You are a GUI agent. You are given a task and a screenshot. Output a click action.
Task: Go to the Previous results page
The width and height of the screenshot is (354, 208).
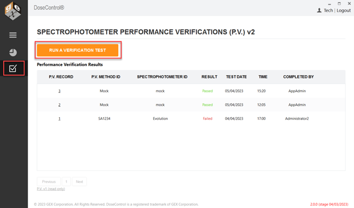pyautogui.click(x=49, y=181)
